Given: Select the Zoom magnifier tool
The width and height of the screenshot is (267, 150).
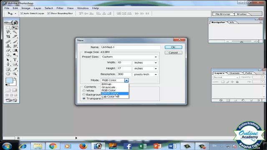Looking at the screenshot, I should pyautogui.click(x=15, y=74).
